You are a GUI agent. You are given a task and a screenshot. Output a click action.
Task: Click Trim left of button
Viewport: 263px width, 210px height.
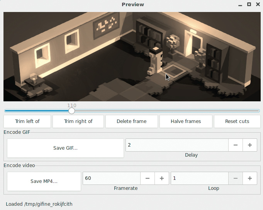[27, 121]
